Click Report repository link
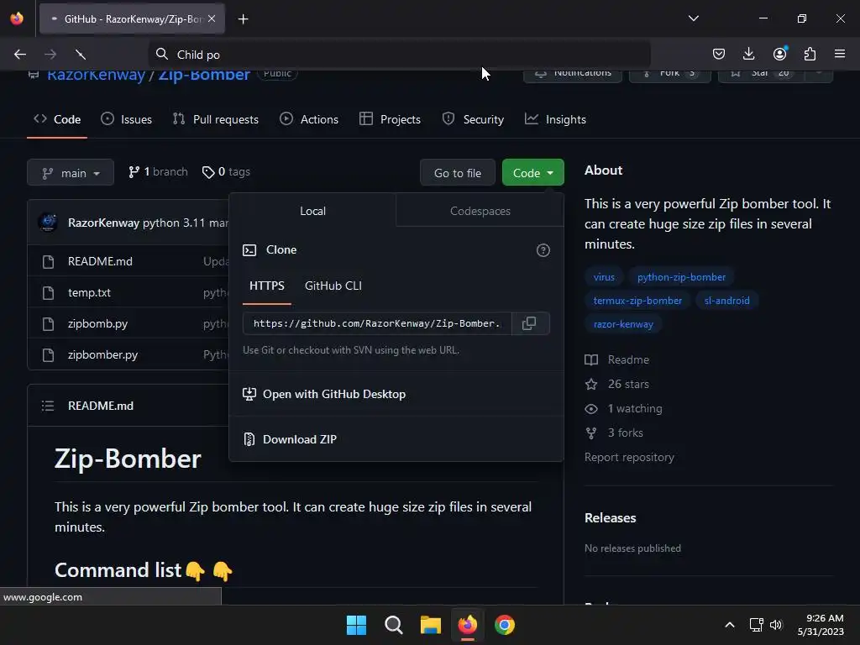Image resolution: width=860 pixels, height=645 pixels. tap(629, 457)
